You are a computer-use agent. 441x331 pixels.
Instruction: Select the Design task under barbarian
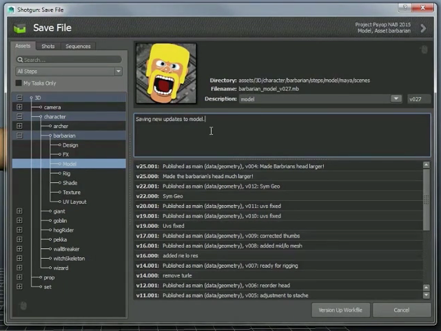pos(70,145)
